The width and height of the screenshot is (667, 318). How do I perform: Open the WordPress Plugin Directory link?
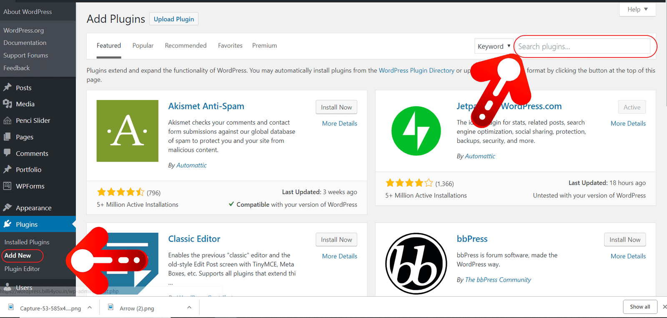coord(416,70)
